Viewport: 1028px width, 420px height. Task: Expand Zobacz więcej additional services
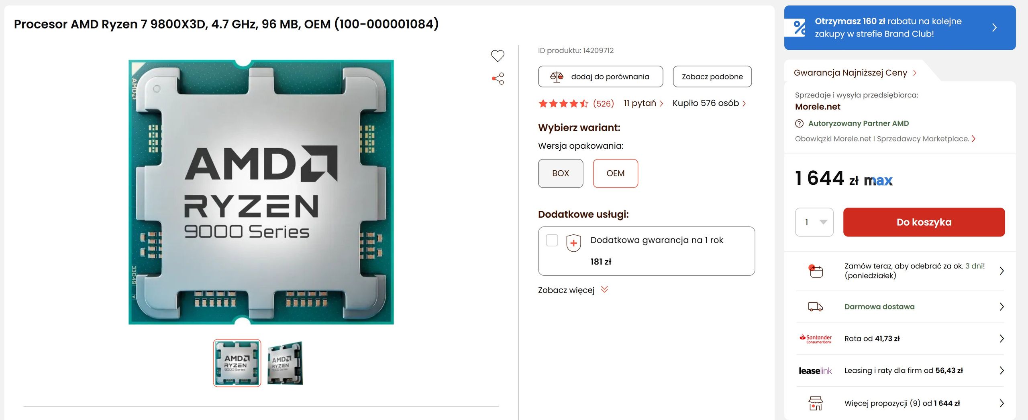tap(573, 290)
